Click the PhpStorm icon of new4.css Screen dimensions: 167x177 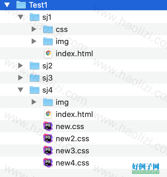point(48,163)
